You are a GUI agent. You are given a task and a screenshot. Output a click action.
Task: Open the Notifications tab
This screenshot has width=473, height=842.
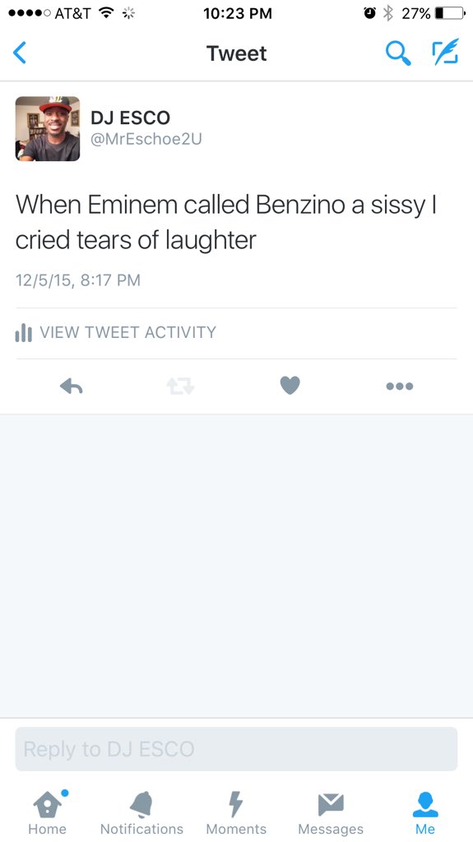pos(141,812)
